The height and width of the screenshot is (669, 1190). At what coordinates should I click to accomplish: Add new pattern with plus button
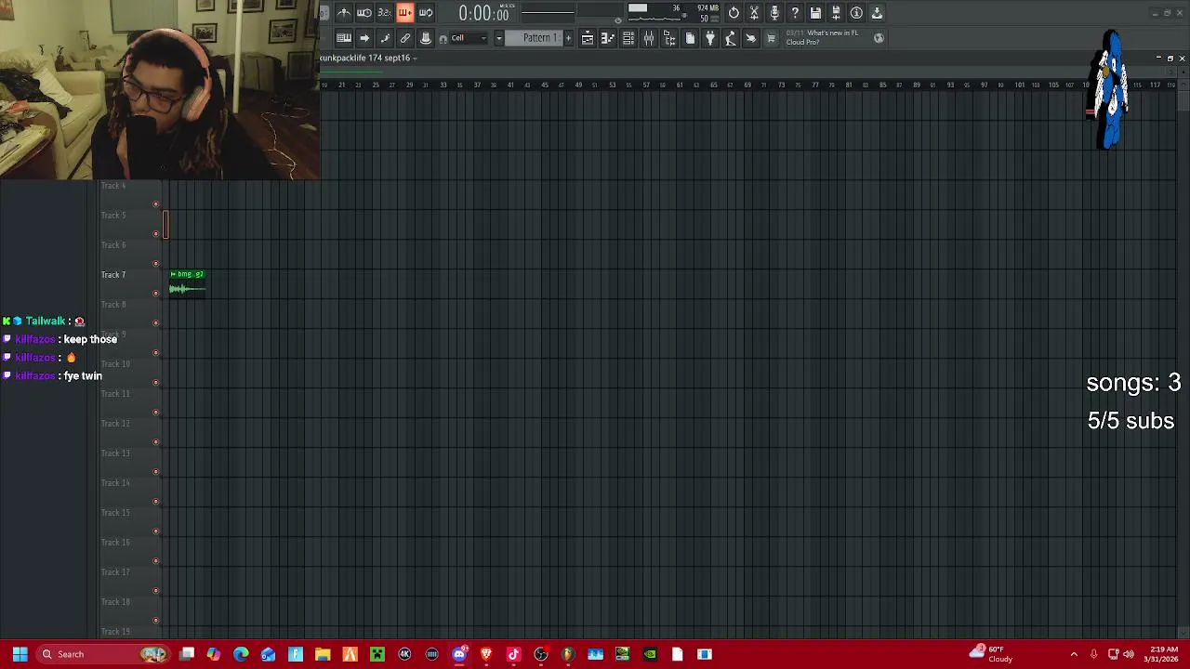point(567,38)
